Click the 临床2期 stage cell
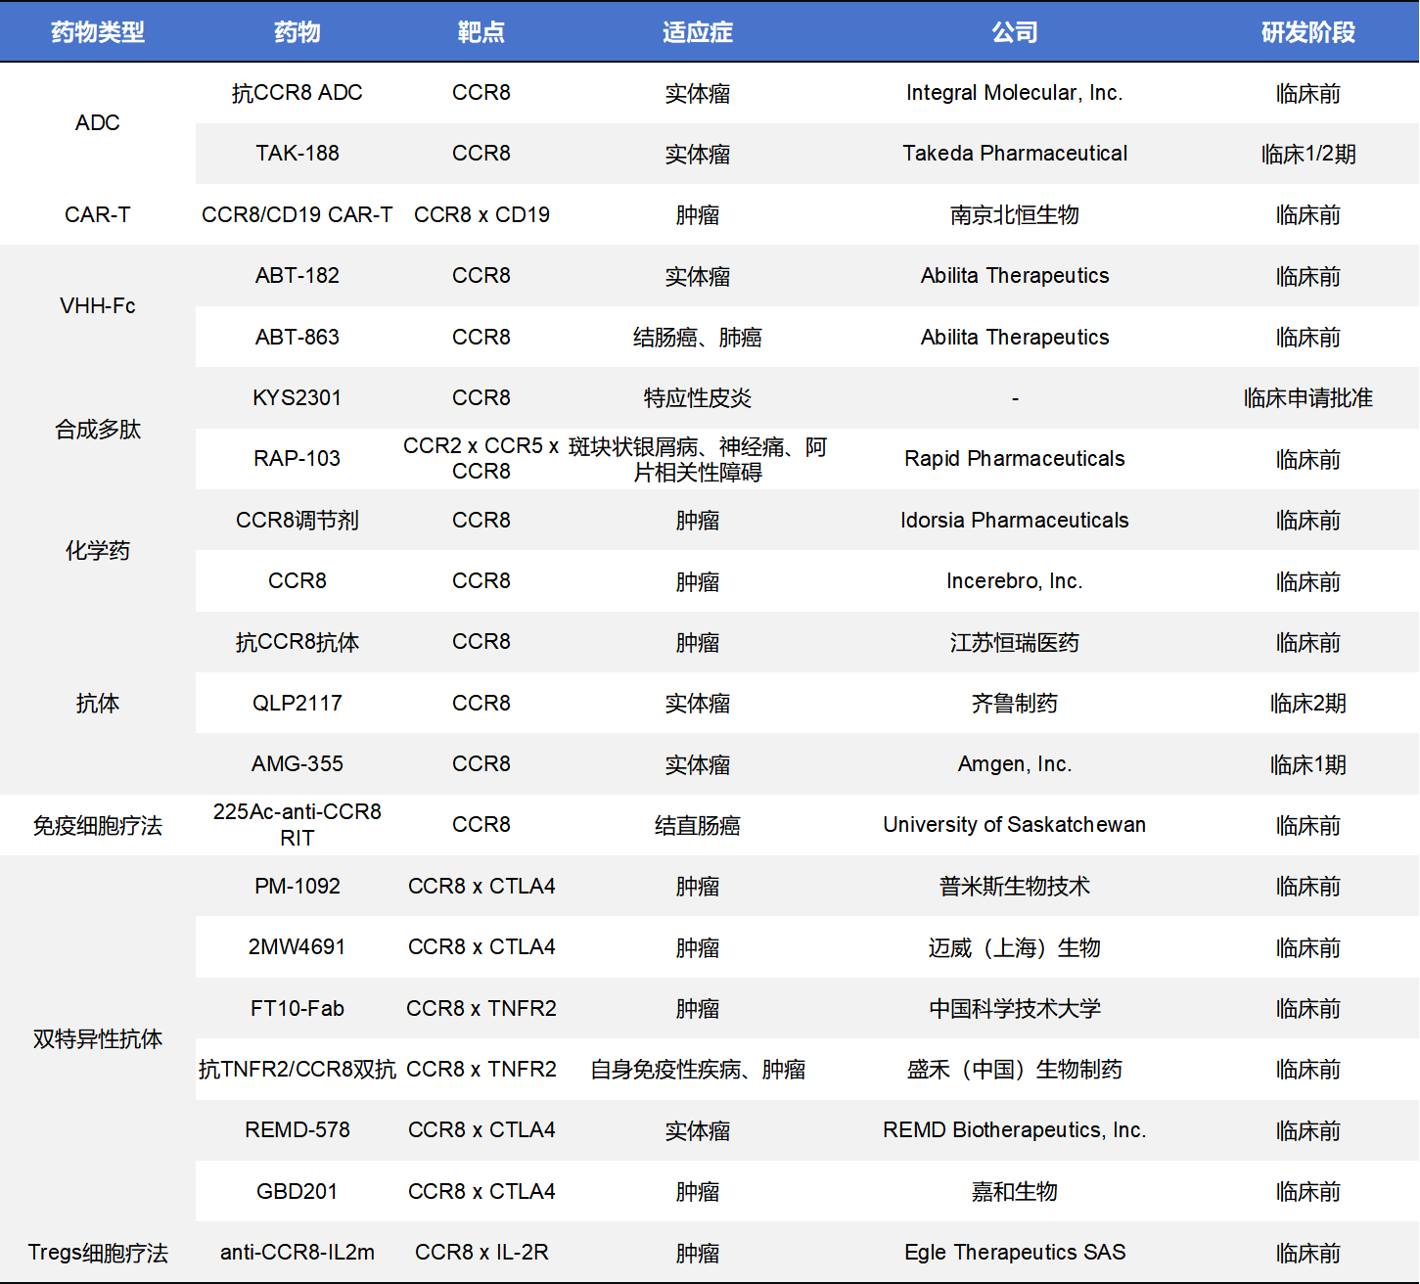Image resolution: width=1420 pixels, height=1284 pixels. (1307, 704)
